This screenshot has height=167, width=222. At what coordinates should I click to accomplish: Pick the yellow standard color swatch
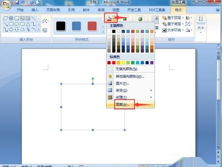pyautogui.click(x=123, y=63)
